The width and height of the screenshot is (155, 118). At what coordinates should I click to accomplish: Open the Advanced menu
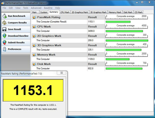pos(36,8)
